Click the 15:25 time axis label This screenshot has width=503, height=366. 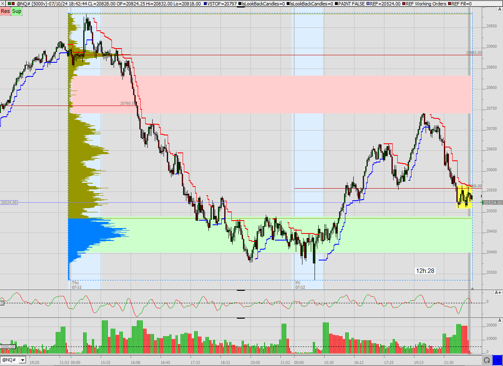pos(105,363)
